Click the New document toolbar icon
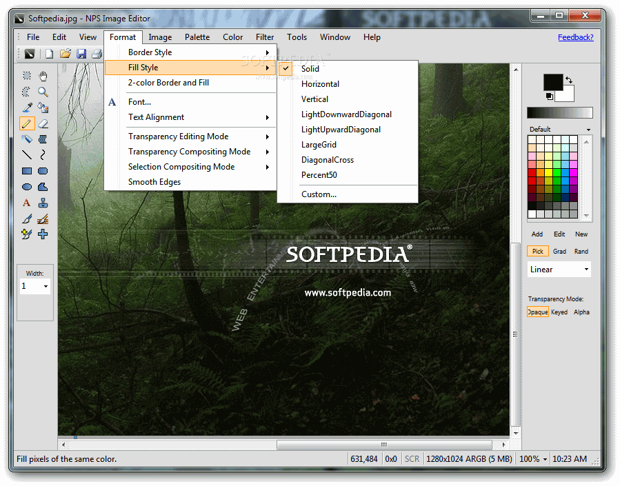The width and height of the screenshot is (620, 486). pos(49,53)
